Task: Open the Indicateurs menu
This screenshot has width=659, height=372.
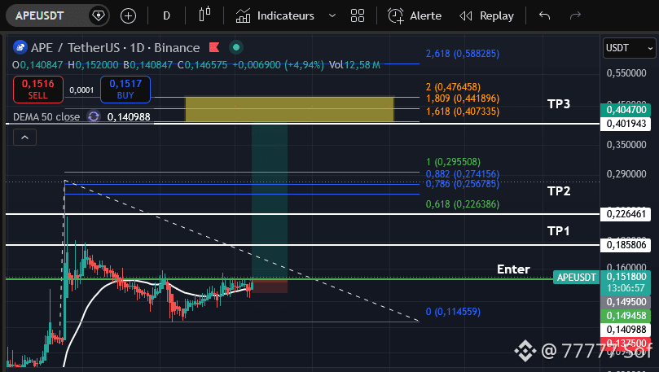Action: pos(275,16)
